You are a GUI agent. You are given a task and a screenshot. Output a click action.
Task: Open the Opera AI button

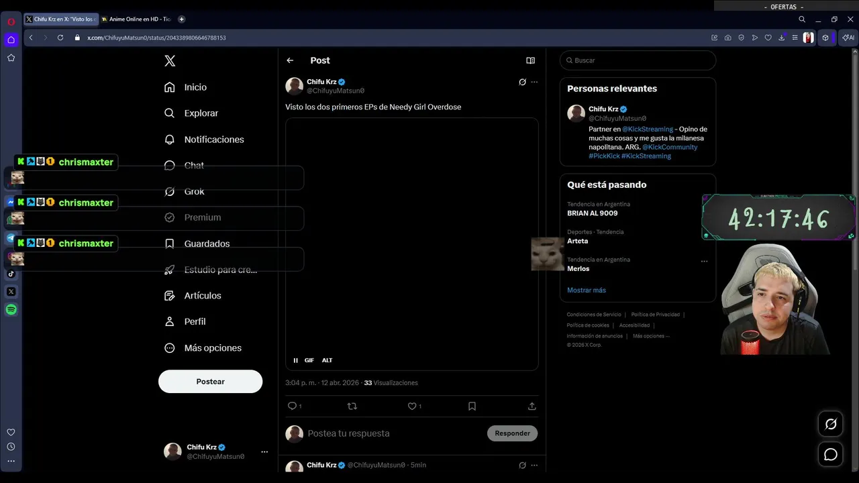point(849,38)
